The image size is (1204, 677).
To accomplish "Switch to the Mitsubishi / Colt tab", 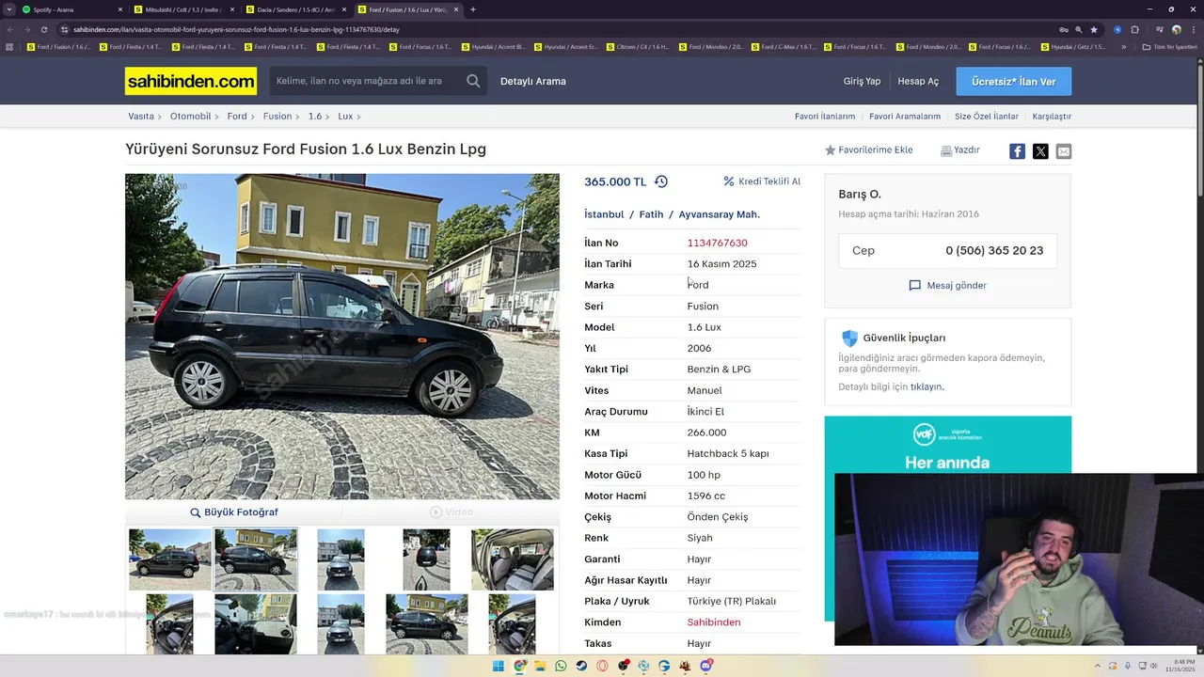I will [x=183, y=9].
